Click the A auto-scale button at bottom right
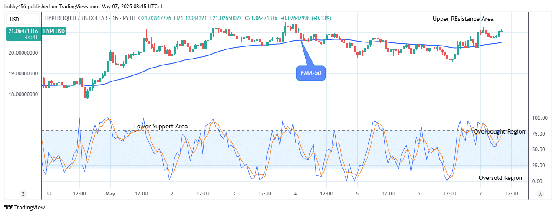The width and height of the screenshot is (556, 215). pos(540,194)
